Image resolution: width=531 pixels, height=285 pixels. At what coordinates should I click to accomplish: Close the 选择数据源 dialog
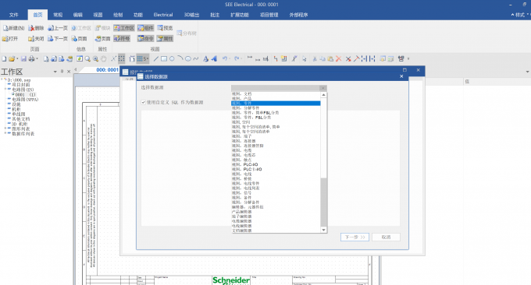point(401,76)
